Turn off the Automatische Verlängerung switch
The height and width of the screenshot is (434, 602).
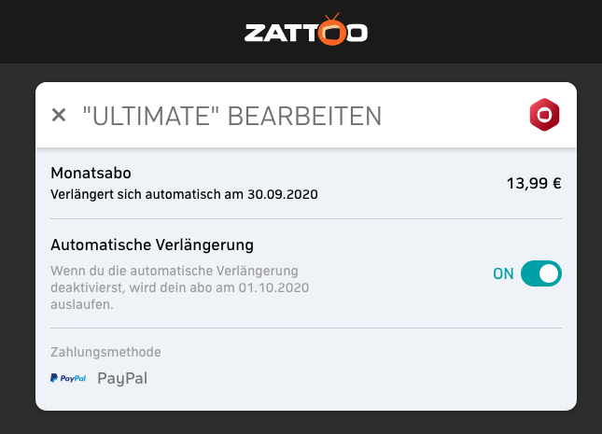pos(541,273)
